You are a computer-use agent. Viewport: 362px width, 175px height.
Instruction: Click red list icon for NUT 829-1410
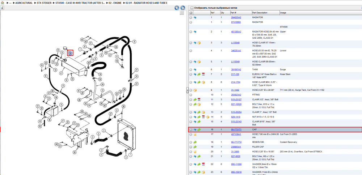pyautogui.click(x=203, y=117)
